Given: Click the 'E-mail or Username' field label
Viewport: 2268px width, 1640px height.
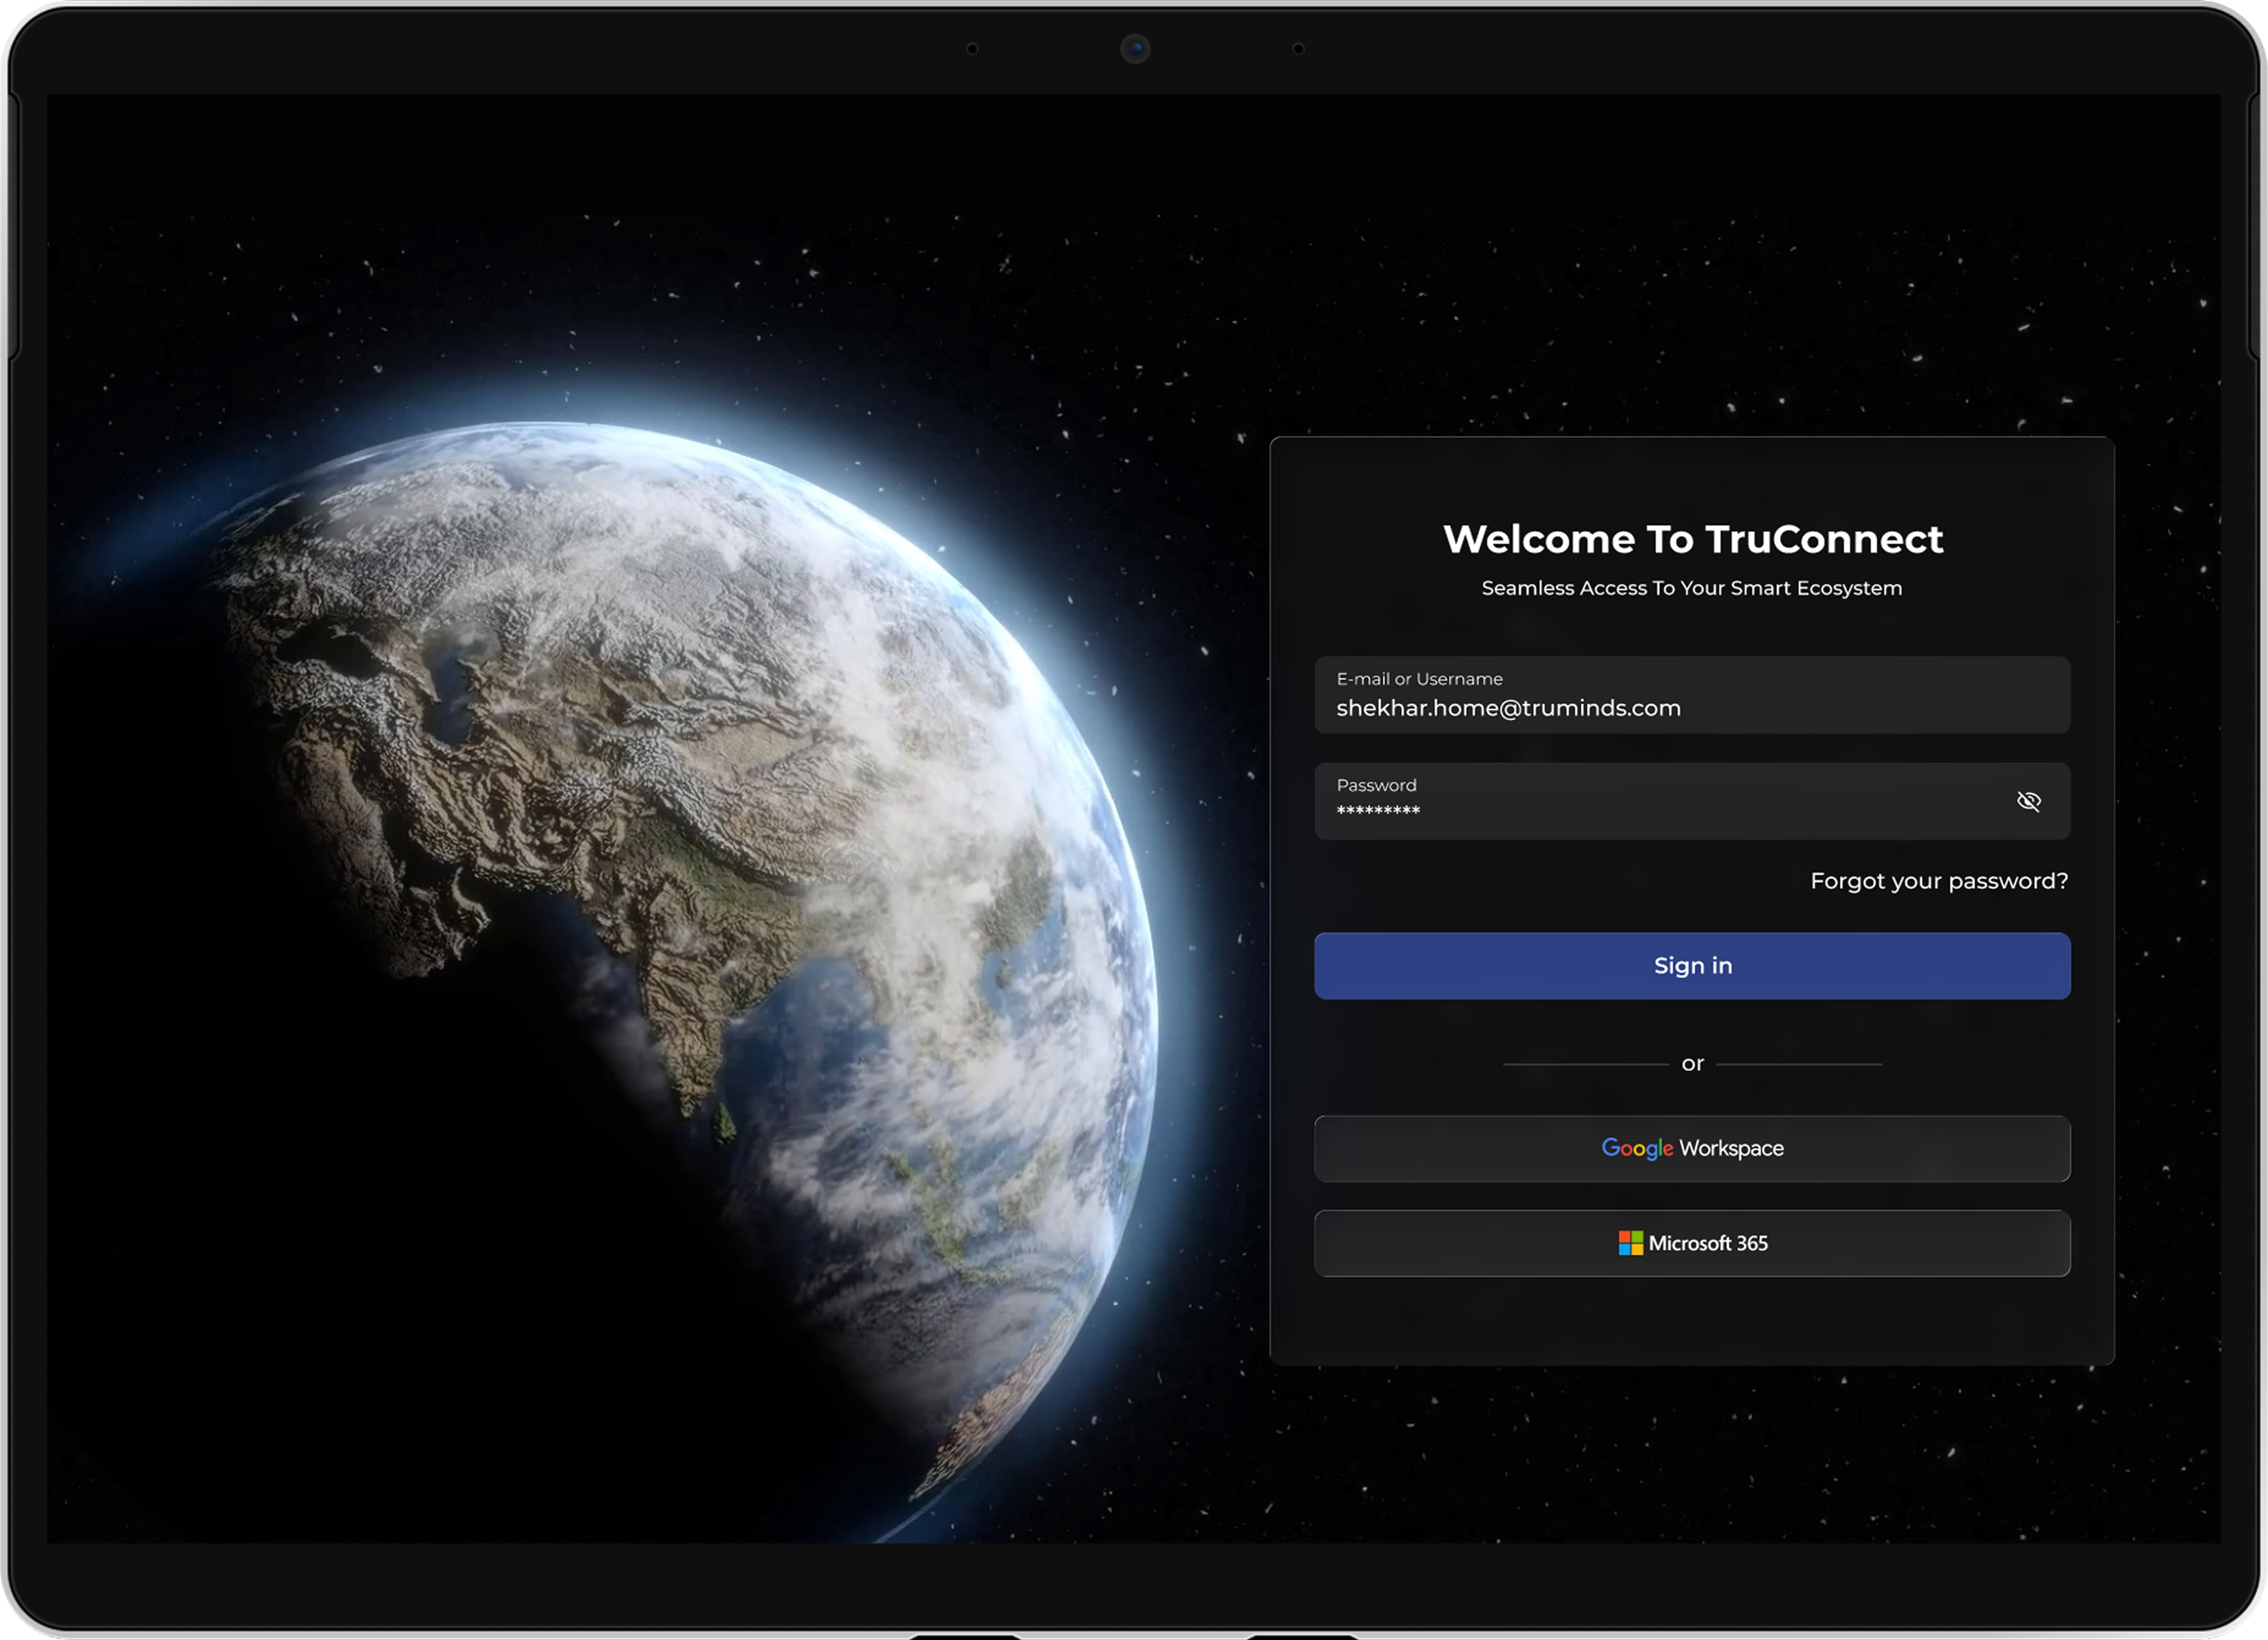Looking at the screenshot, I should point(1419,679).
